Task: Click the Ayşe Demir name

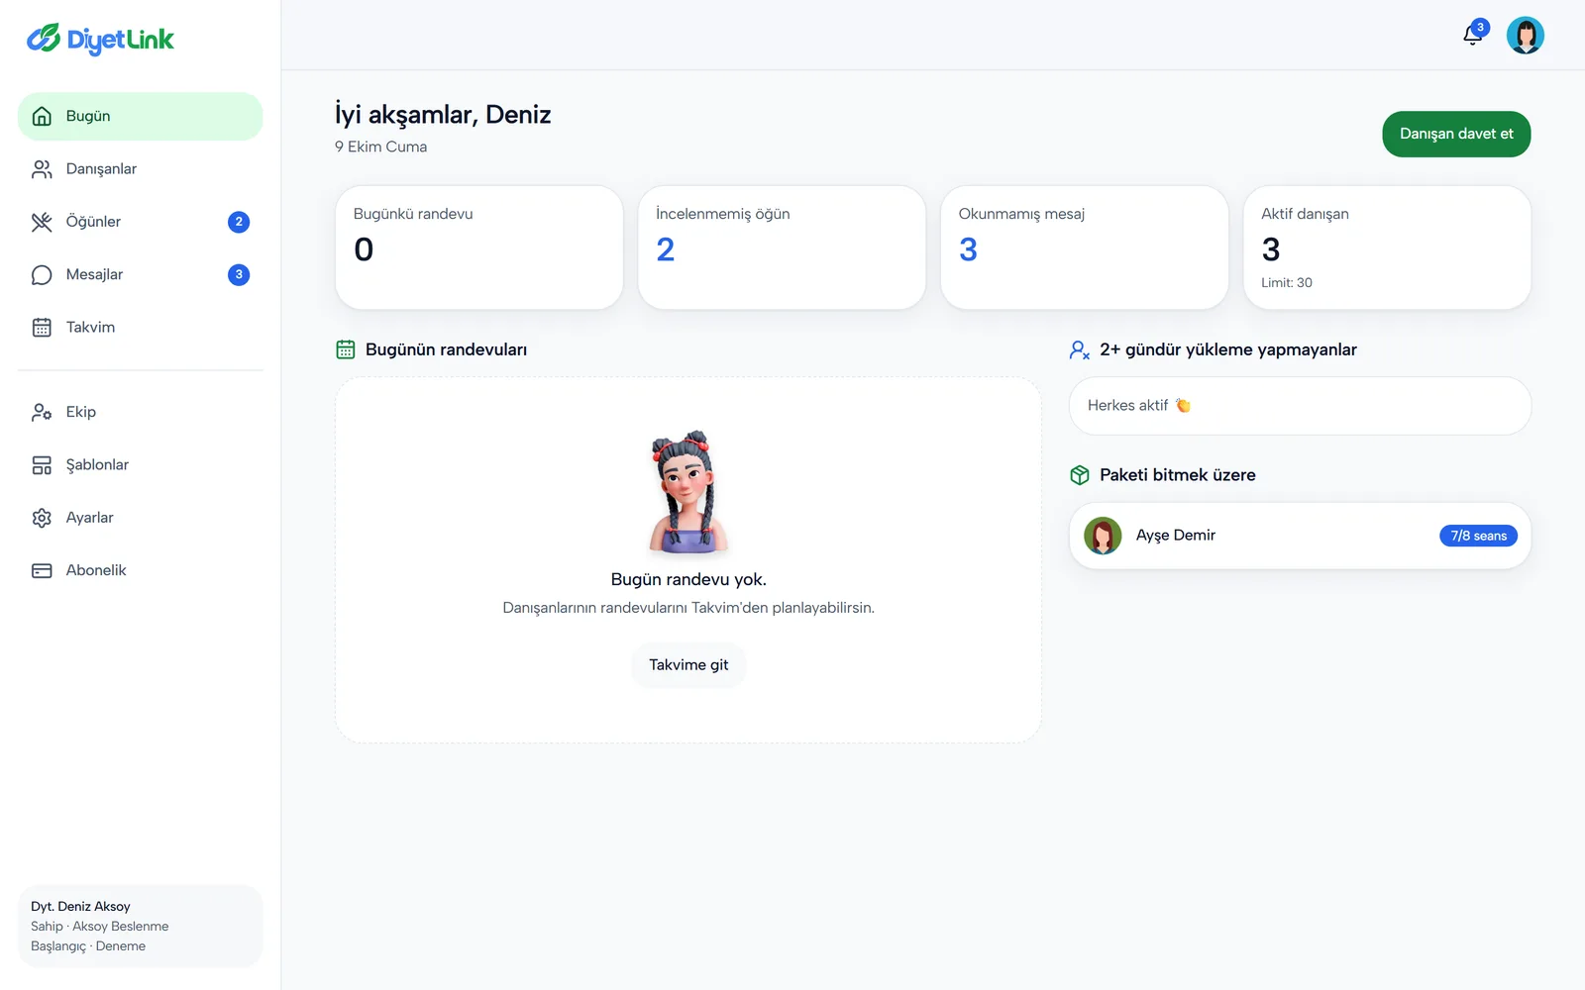Action: coord(1175,536)
